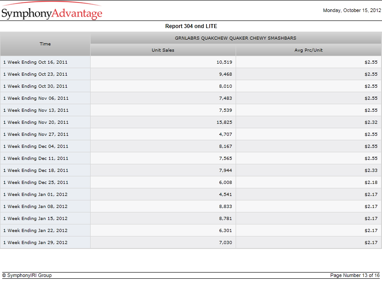Click the unit sales value 8,010
This screenshot has width=382, height=281.
(x=226, y=86)
